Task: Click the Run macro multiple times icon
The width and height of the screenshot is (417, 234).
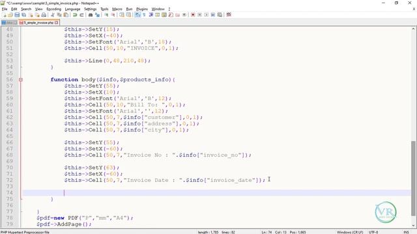Action: pos(213,15)
